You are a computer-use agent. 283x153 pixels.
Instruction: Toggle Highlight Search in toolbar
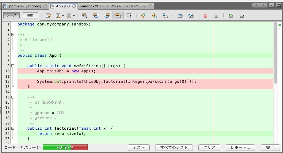118,16
